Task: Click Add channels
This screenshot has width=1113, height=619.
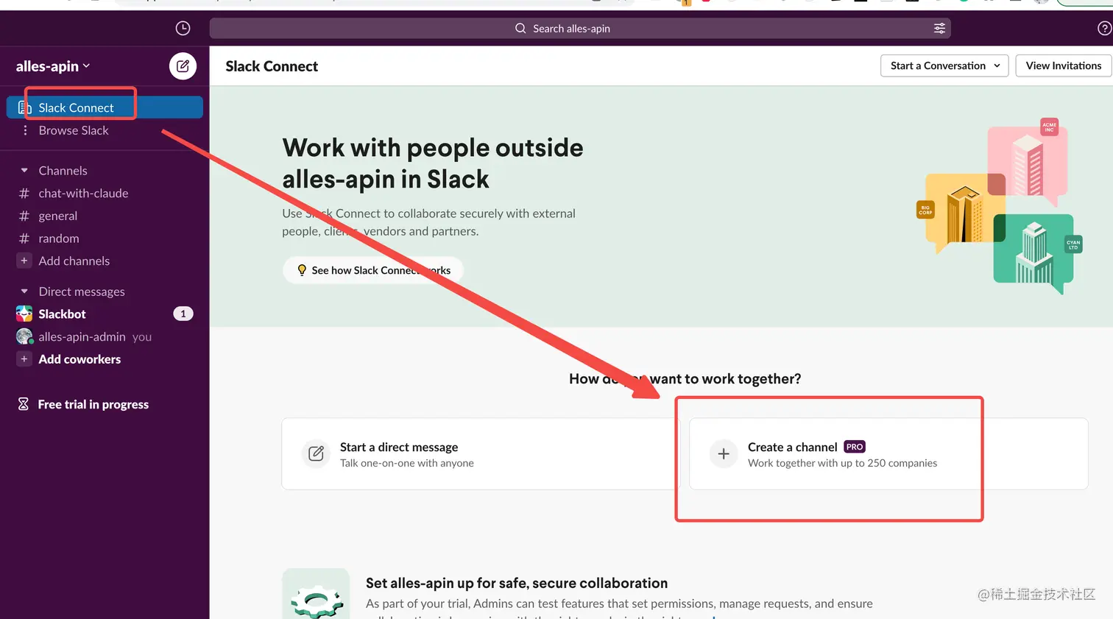Action: pos(74,261)
